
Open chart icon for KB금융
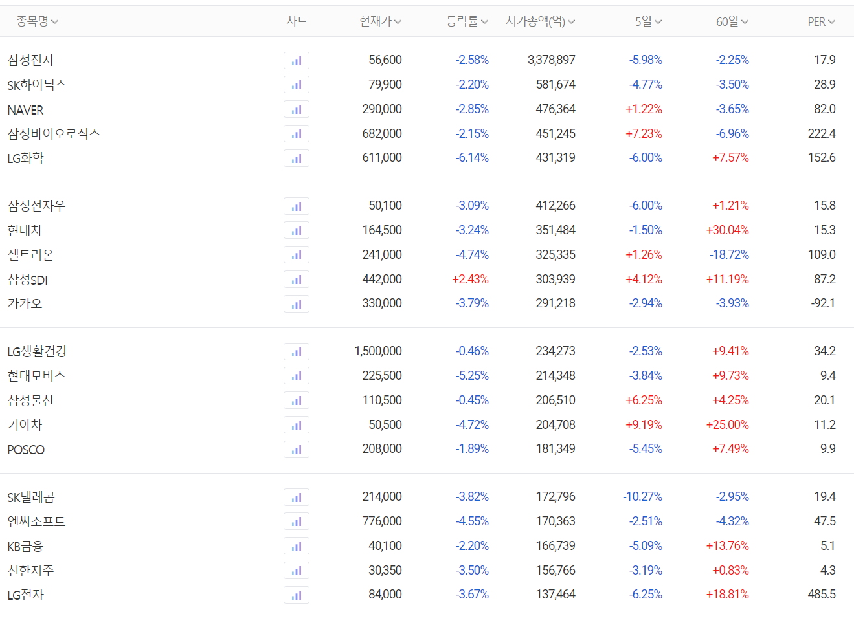[297, 546]
